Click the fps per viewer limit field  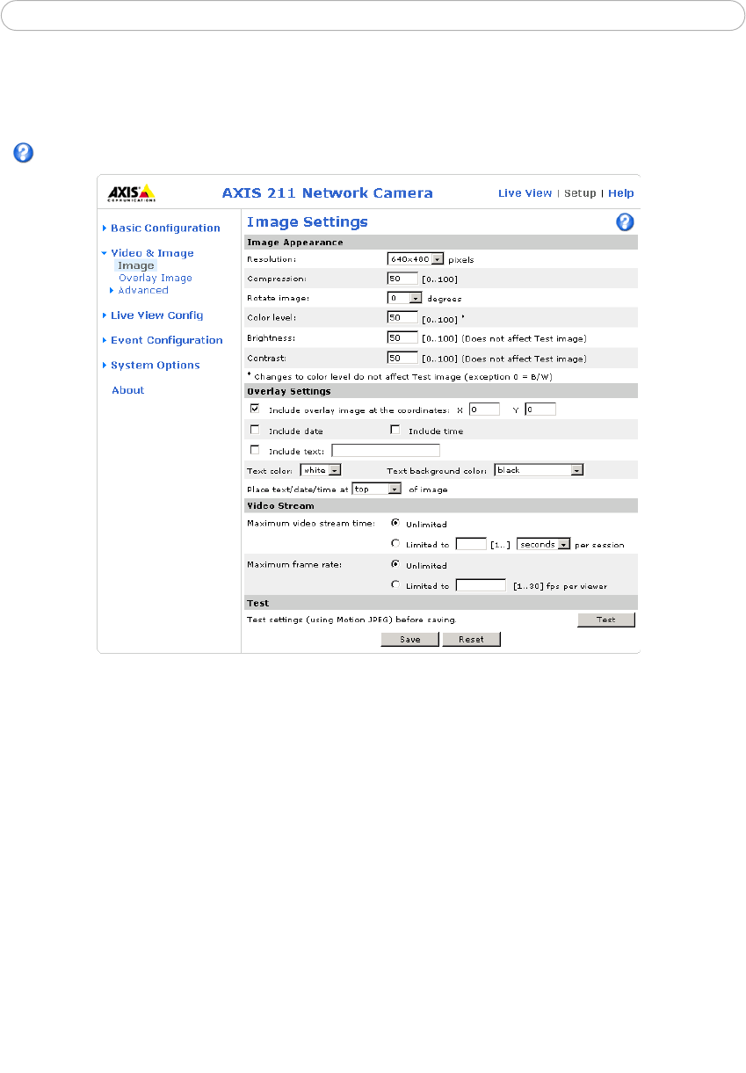[481, 585]
